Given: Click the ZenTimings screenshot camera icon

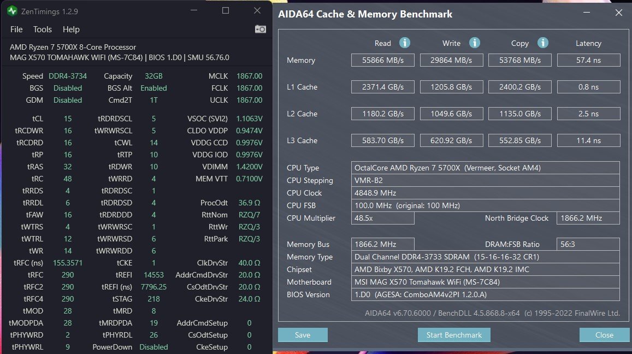Looking at the screenshot, I should point(261,29).
